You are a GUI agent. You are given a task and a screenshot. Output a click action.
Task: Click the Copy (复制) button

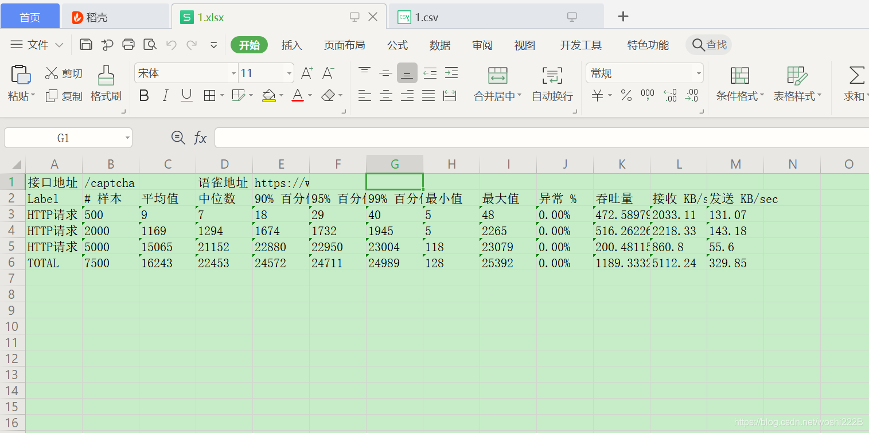pos(64,96)
